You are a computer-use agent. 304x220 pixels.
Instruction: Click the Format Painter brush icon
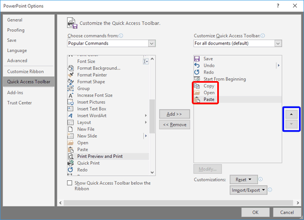point(70,75)
